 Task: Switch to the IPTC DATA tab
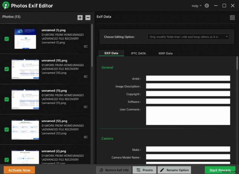[138, 53]
